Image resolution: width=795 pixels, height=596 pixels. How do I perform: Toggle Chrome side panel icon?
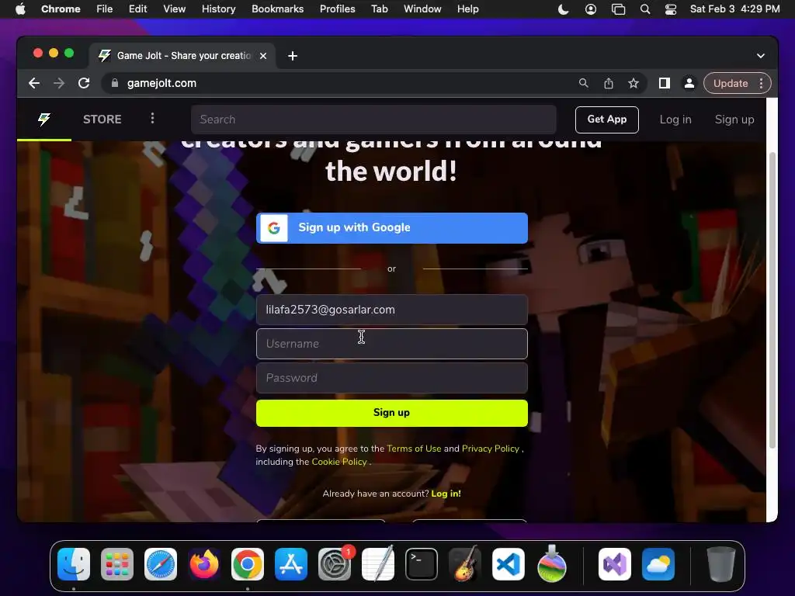(x=665, y=83)
